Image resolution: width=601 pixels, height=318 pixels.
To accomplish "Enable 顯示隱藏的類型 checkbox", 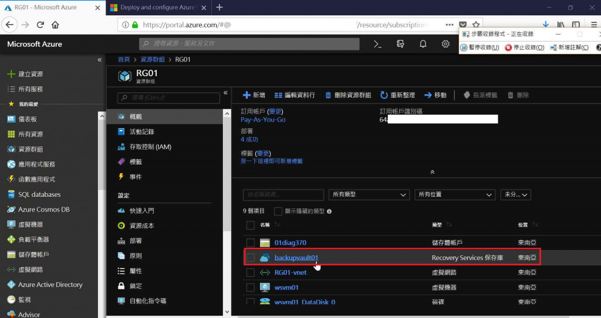I will tap(278, 211).
